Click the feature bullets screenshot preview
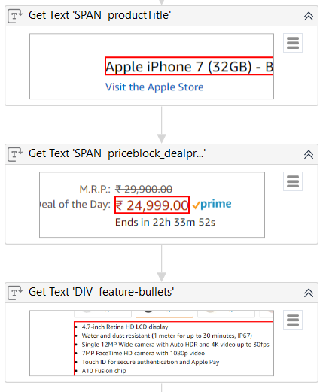326x392 pixels. click(151, 343)
